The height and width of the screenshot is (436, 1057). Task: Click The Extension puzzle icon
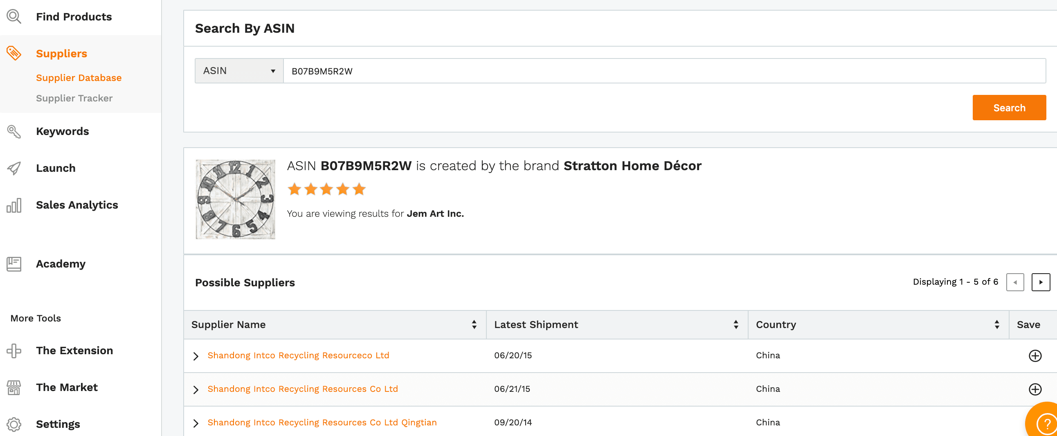coord(14,351)
